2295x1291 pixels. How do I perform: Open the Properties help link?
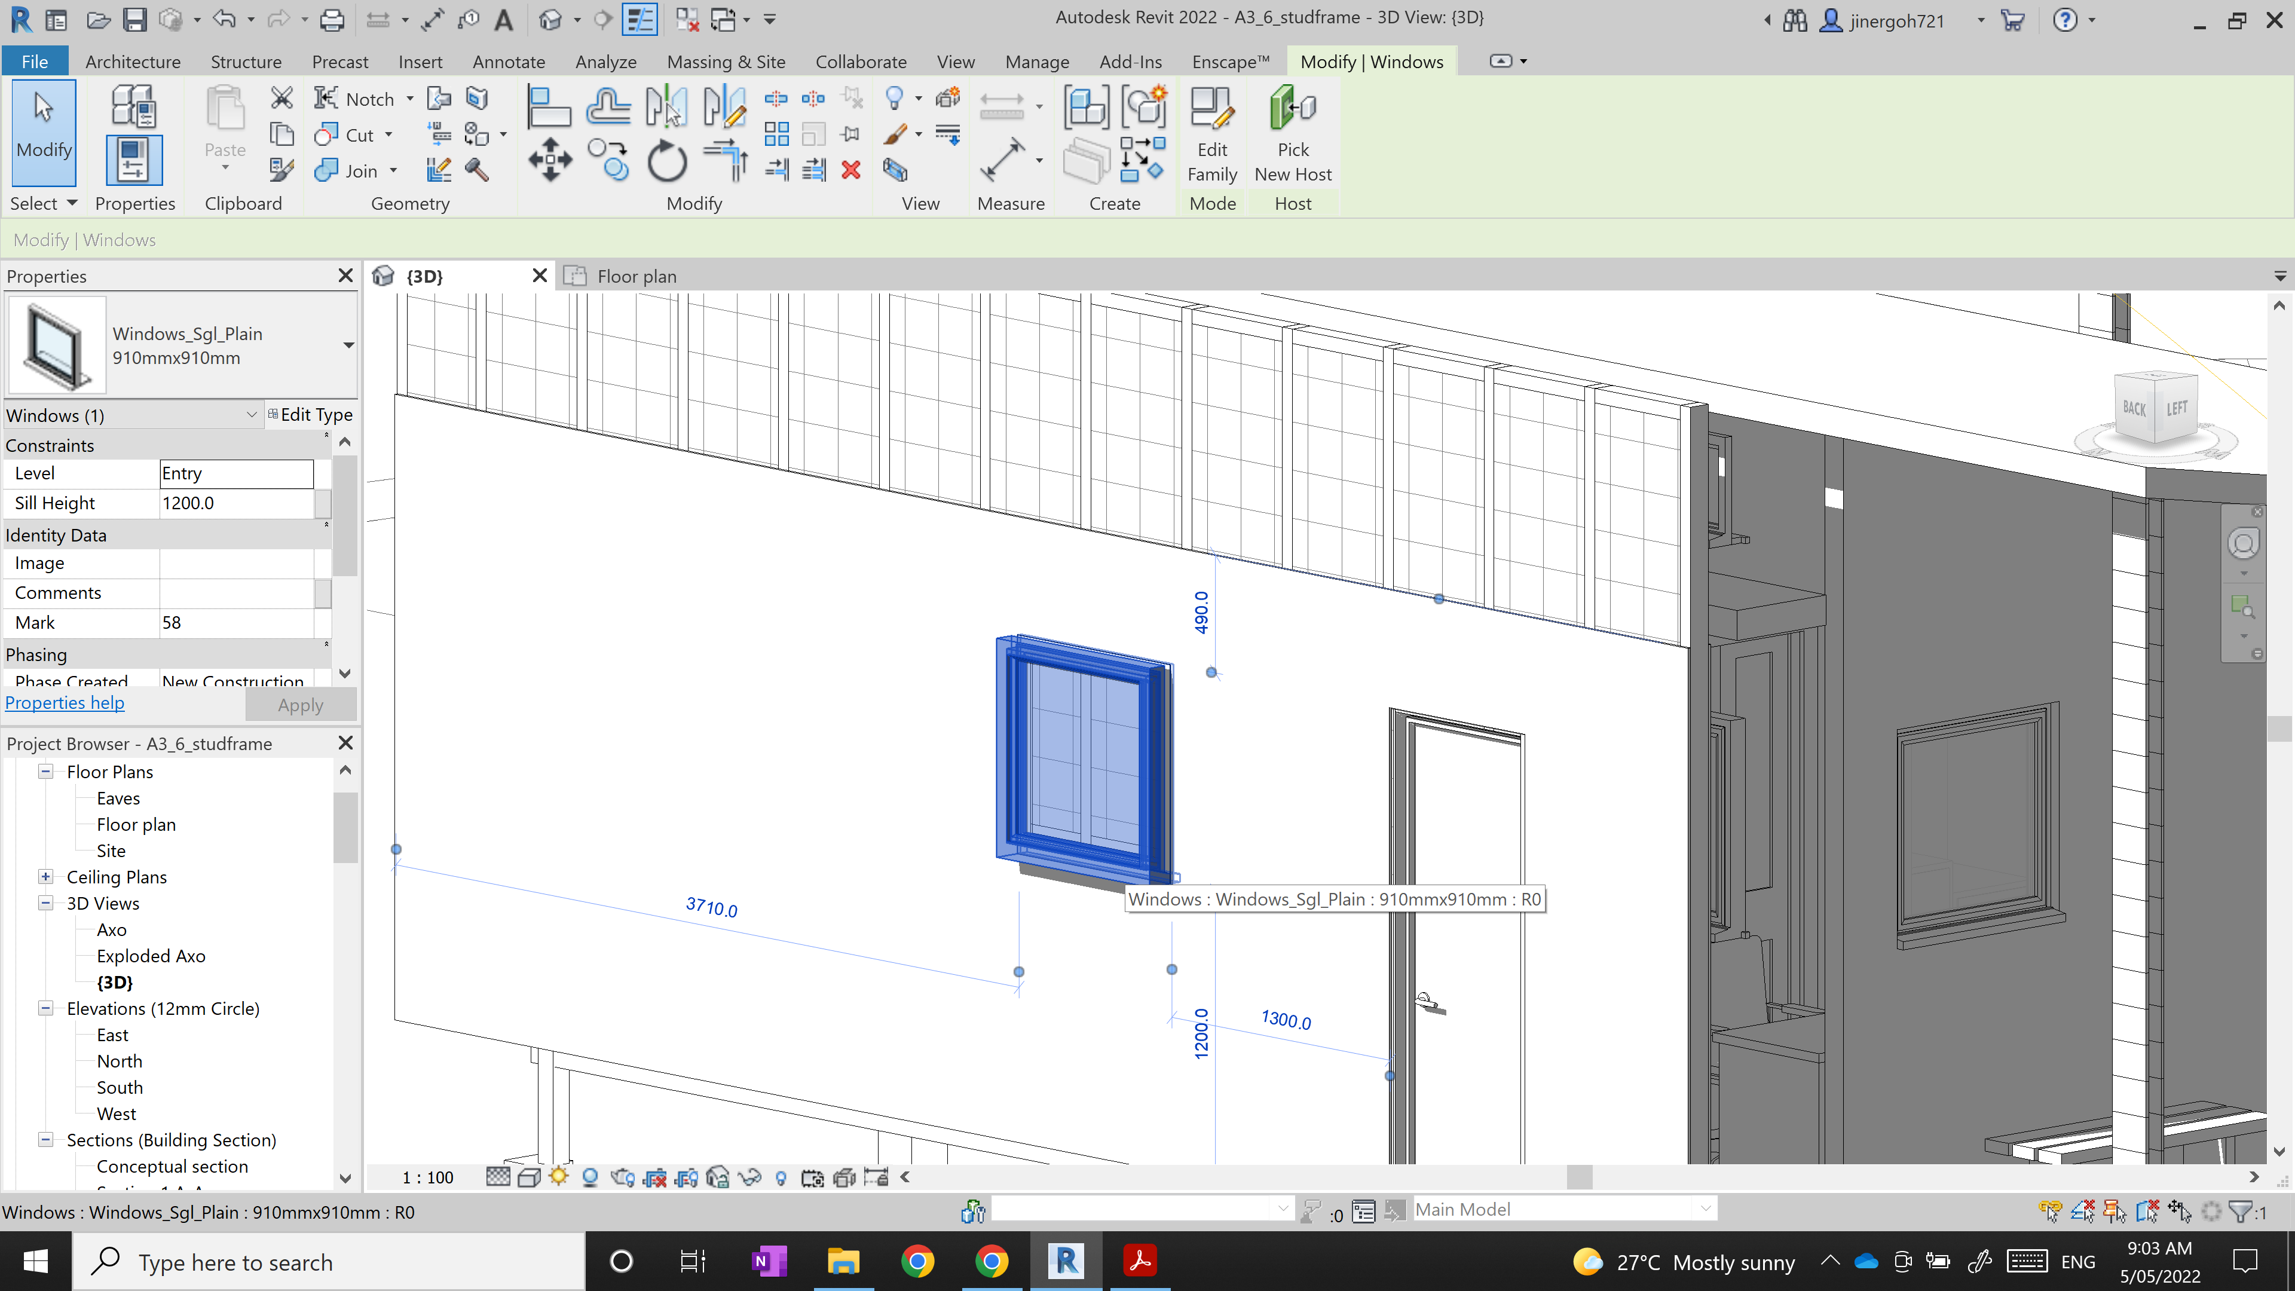pos(64,703)
